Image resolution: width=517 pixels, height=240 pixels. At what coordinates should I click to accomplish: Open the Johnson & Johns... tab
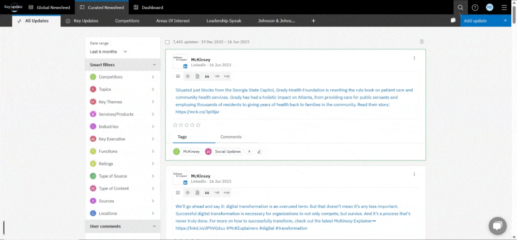tap(276, 21)
